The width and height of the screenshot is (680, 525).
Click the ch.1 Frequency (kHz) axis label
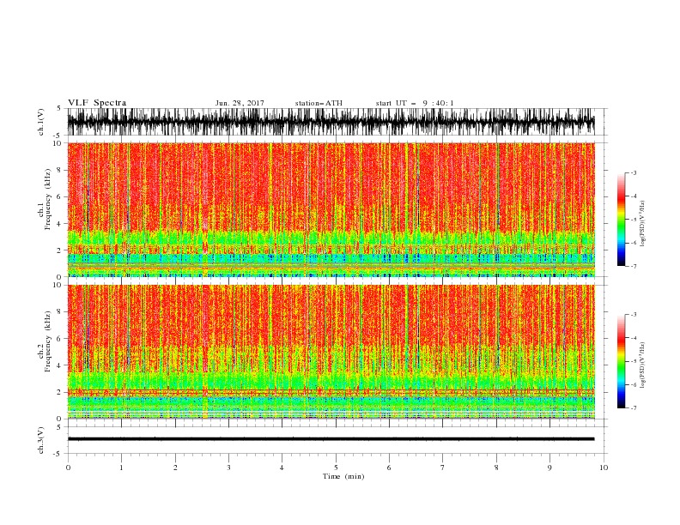pyautogui.click(x=45, y=200)
